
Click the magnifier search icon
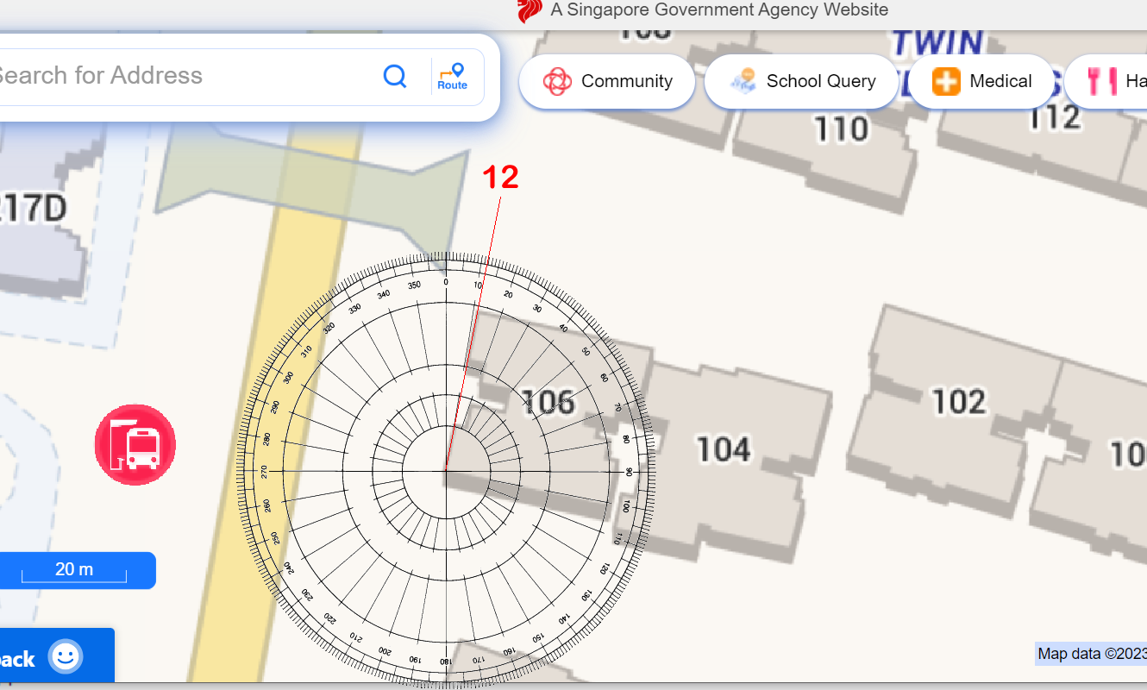click(x=395, y=77)
